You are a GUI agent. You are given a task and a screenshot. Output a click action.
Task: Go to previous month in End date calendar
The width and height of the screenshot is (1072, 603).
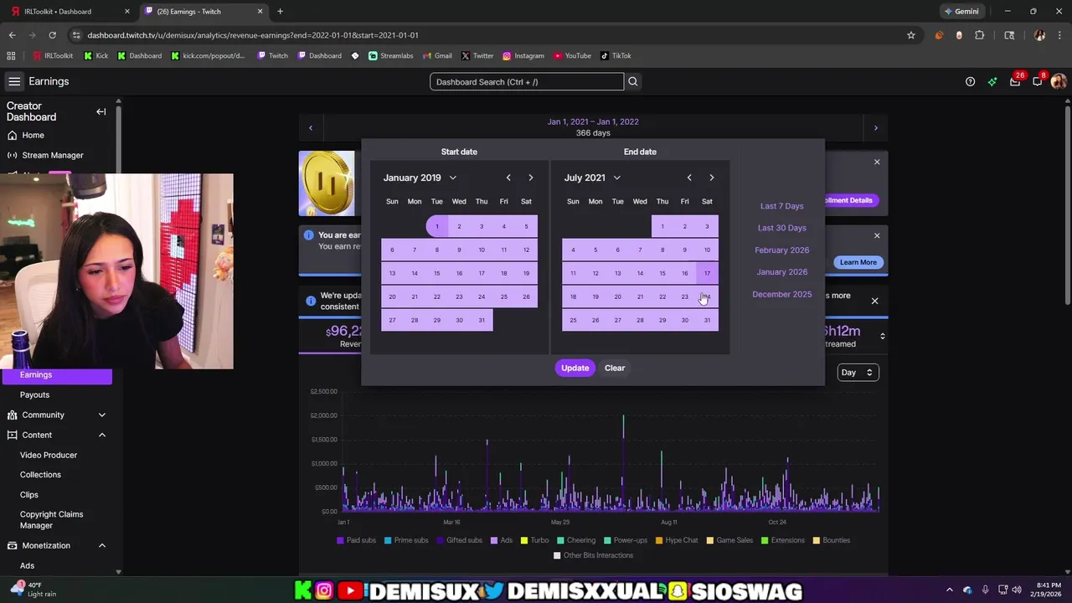tap(689, 178)
